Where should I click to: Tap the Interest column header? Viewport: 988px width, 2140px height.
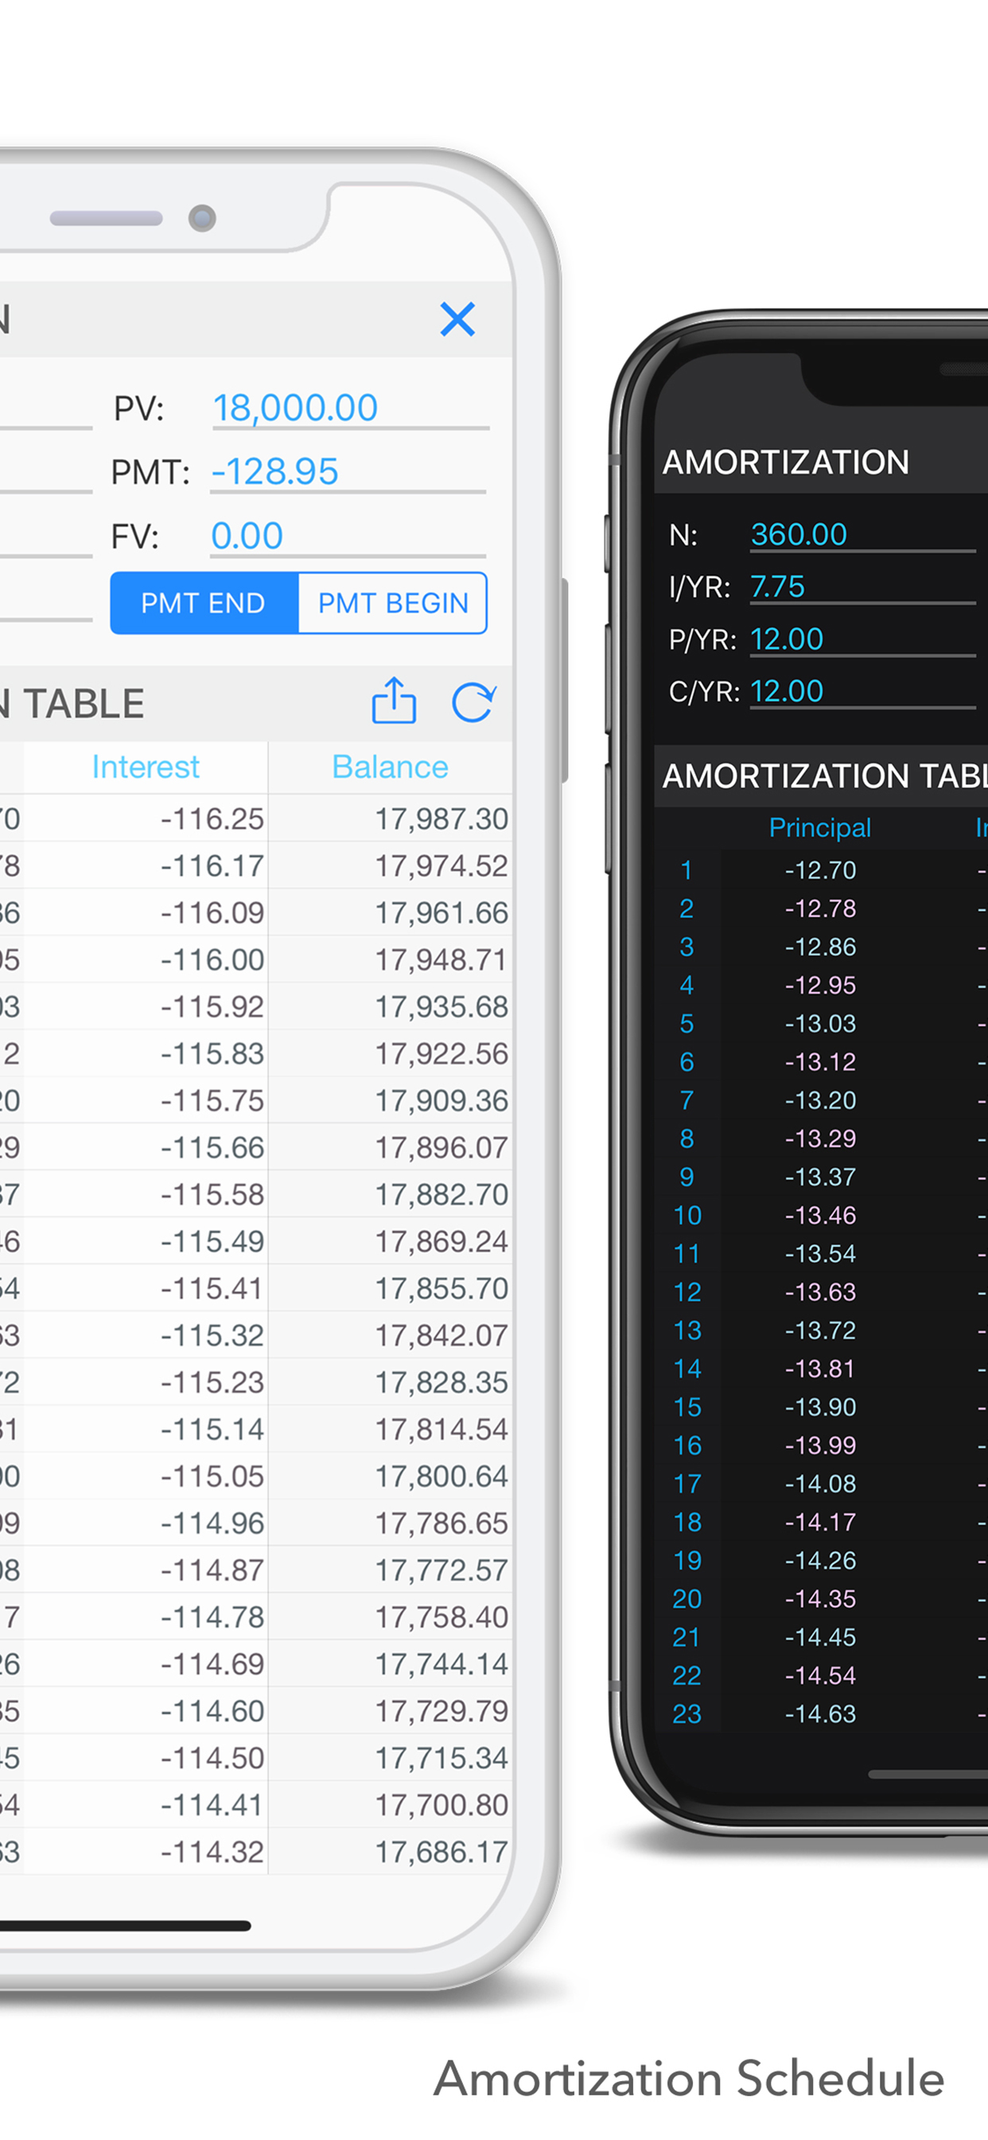[x=146, y=767]
